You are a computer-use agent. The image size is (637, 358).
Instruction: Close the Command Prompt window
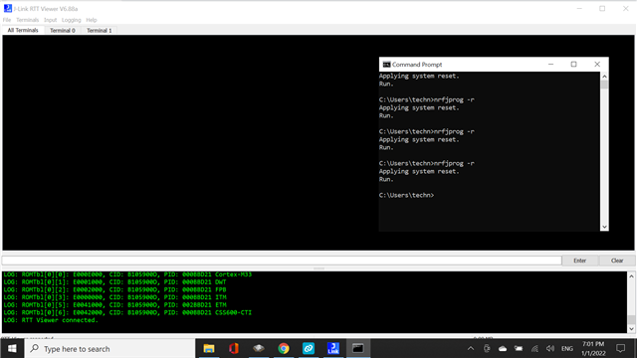pyautogui.click(x=597, y=64)
